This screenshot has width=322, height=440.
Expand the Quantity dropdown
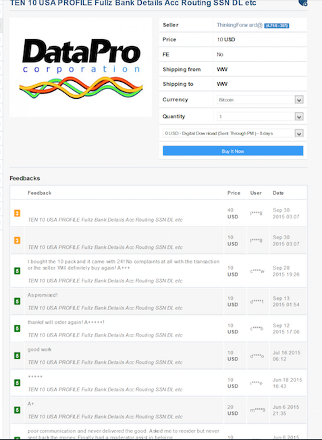click(260, 117)
